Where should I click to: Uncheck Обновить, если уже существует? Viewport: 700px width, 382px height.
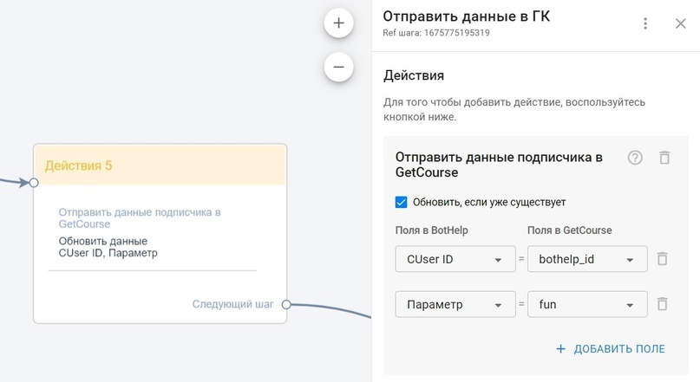point(401,202)
